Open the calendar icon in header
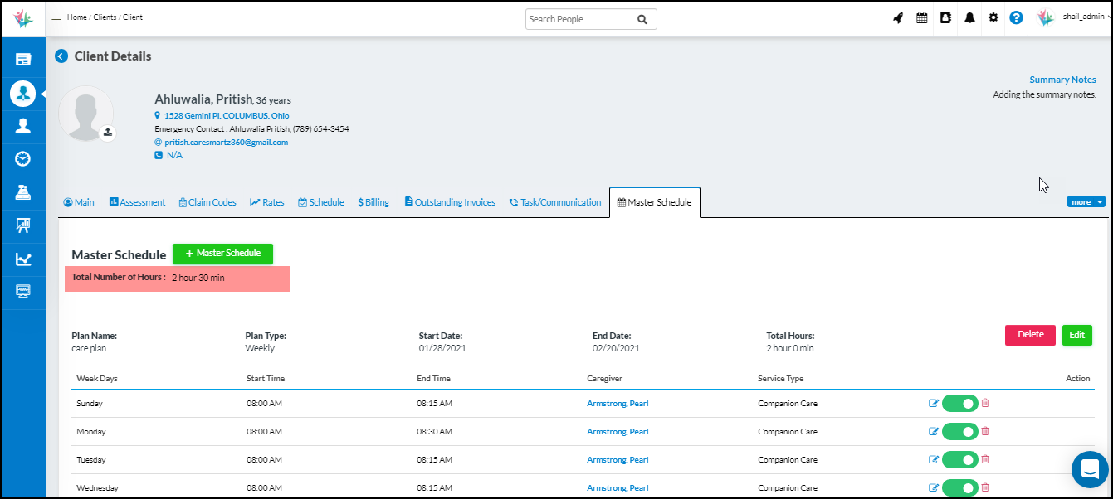 click(x=922, y=18)
